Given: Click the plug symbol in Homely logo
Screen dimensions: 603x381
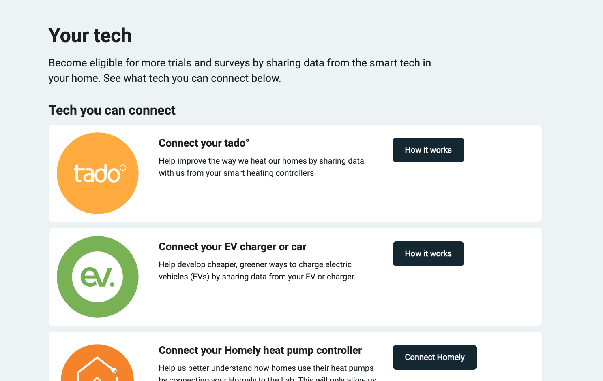Looking at the screenshot, I should click(x=114, y=370).
